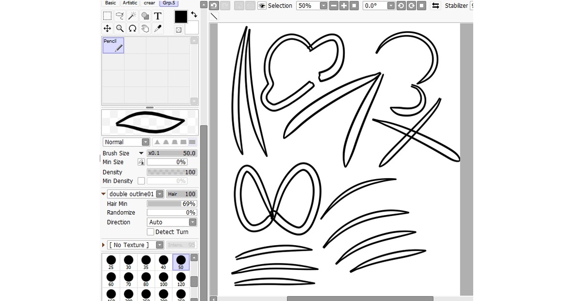Click the Redo button
573x301 pixels.
(225, 6)
